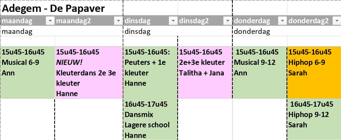Select the Musical 9-12 Ann cell
Image resolution: width=341 pixels, height=140 pixels.
point(260,73)
